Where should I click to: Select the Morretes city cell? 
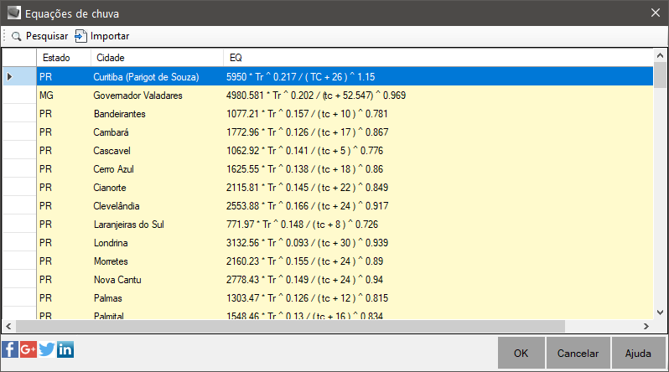pyautogui.click(x=157, y=261)
